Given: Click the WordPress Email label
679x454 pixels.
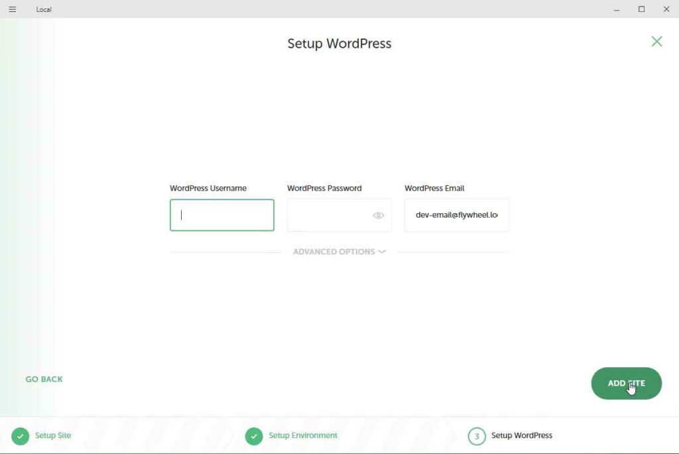Looking at the screenshot, I should (434, 189).
